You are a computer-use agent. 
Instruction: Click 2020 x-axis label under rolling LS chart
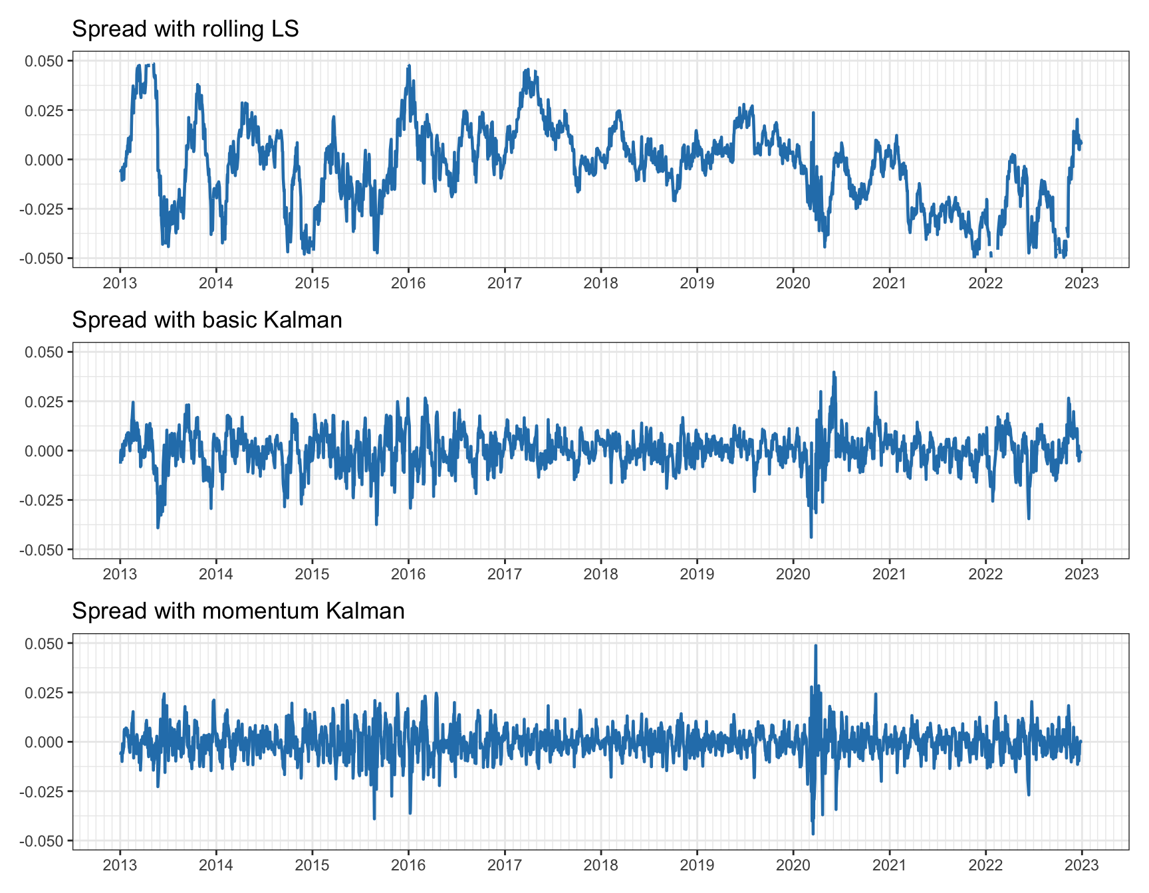coord(793,283)
